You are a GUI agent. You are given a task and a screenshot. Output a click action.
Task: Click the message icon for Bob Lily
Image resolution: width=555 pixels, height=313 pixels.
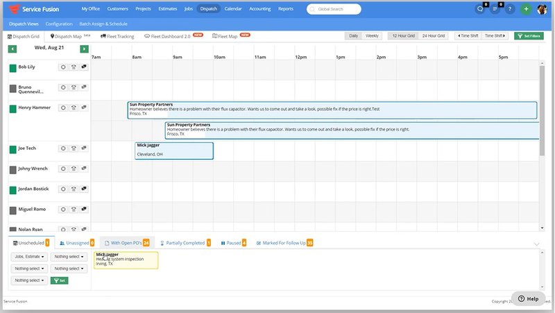tap(84, 67)
